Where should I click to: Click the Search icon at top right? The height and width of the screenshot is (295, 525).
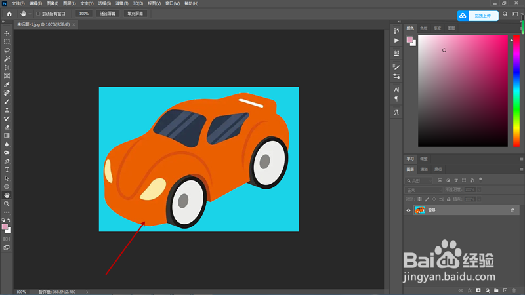505,14
